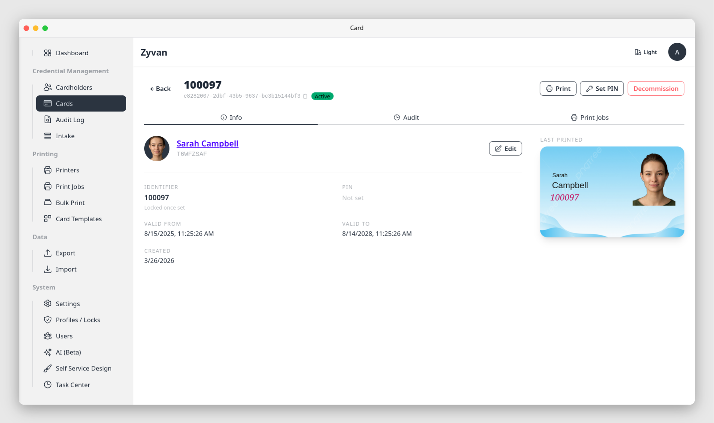Go back using the Back button

click(160, 89)
